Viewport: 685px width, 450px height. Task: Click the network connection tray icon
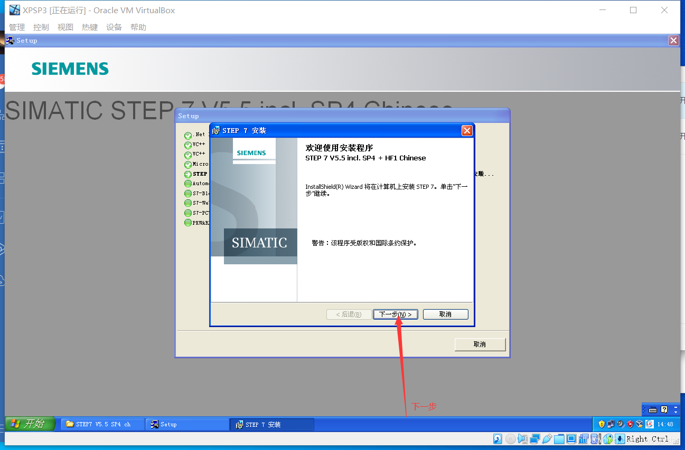[611, 424]
